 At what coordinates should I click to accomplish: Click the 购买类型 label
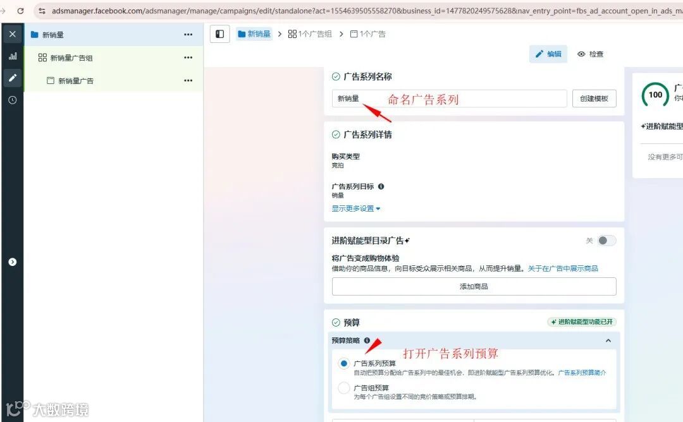click(345, 156)
